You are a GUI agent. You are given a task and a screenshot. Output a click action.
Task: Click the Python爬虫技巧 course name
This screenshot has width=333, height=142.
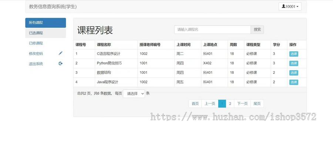click(110, 63)
